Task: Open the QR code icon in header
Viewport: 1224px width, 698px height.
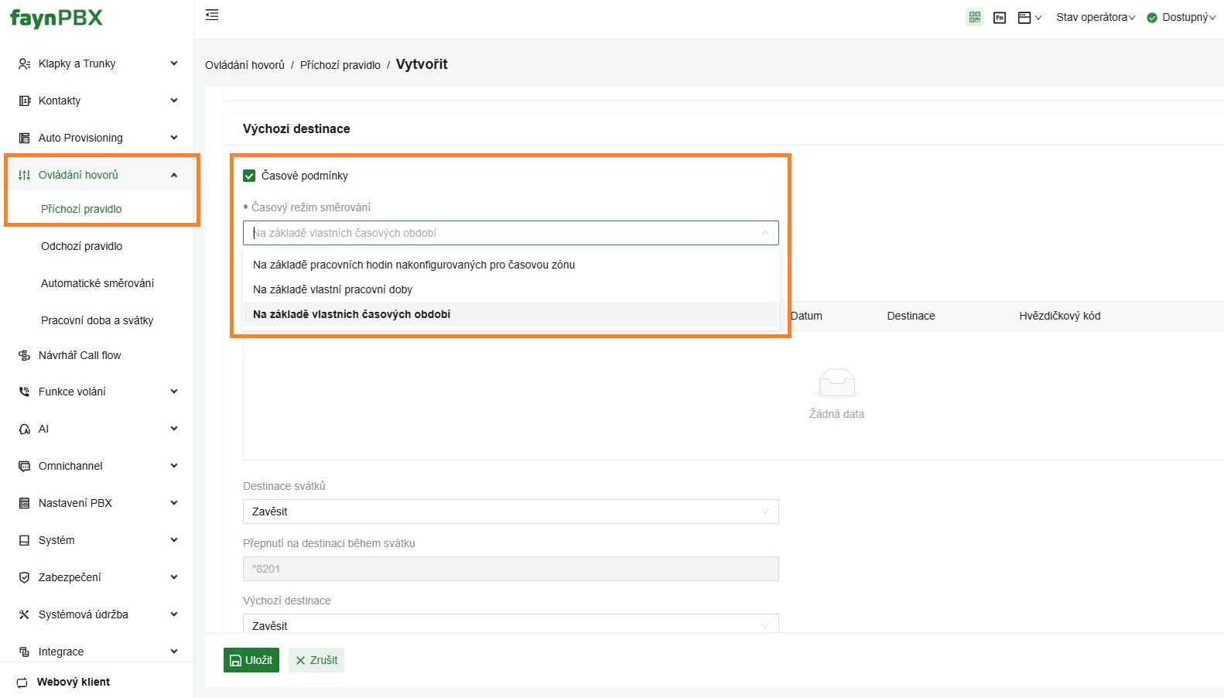Action: point(975,17)
